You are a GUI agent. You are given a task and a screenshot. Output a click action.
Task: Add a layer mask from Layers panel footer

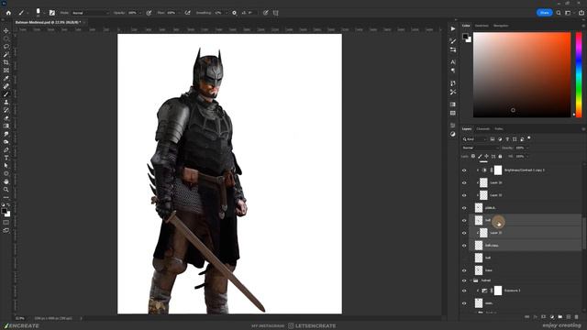[x=544, y=317]
